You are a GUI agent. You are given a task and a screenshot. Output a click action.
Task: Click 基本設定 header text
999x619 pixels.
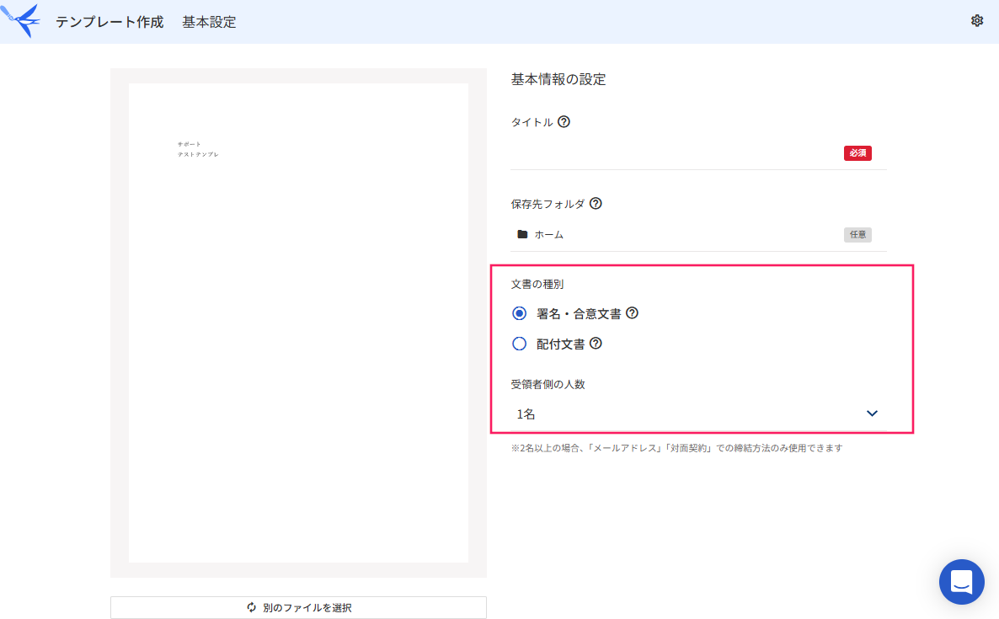tap(209, 22)
